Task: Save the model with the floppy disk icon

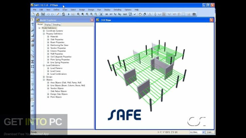Action: [43, 14]
